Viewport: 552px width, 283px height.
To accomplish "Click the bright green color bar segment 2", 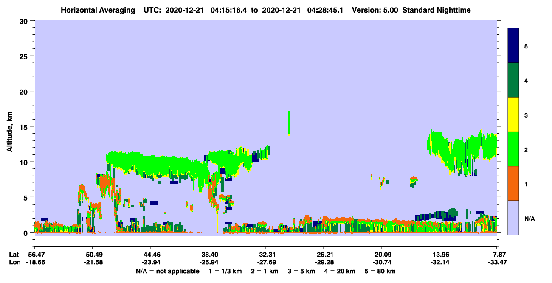I will pyautogui.click(x=513, y=149).
